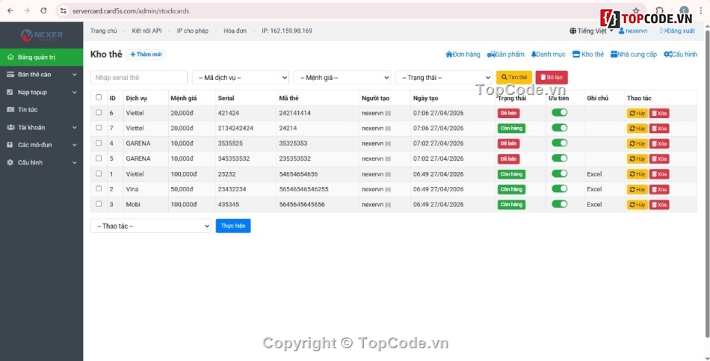Screen dimensions: 710x361
Task: Click the Tin tức news icon
Action: 10,110
